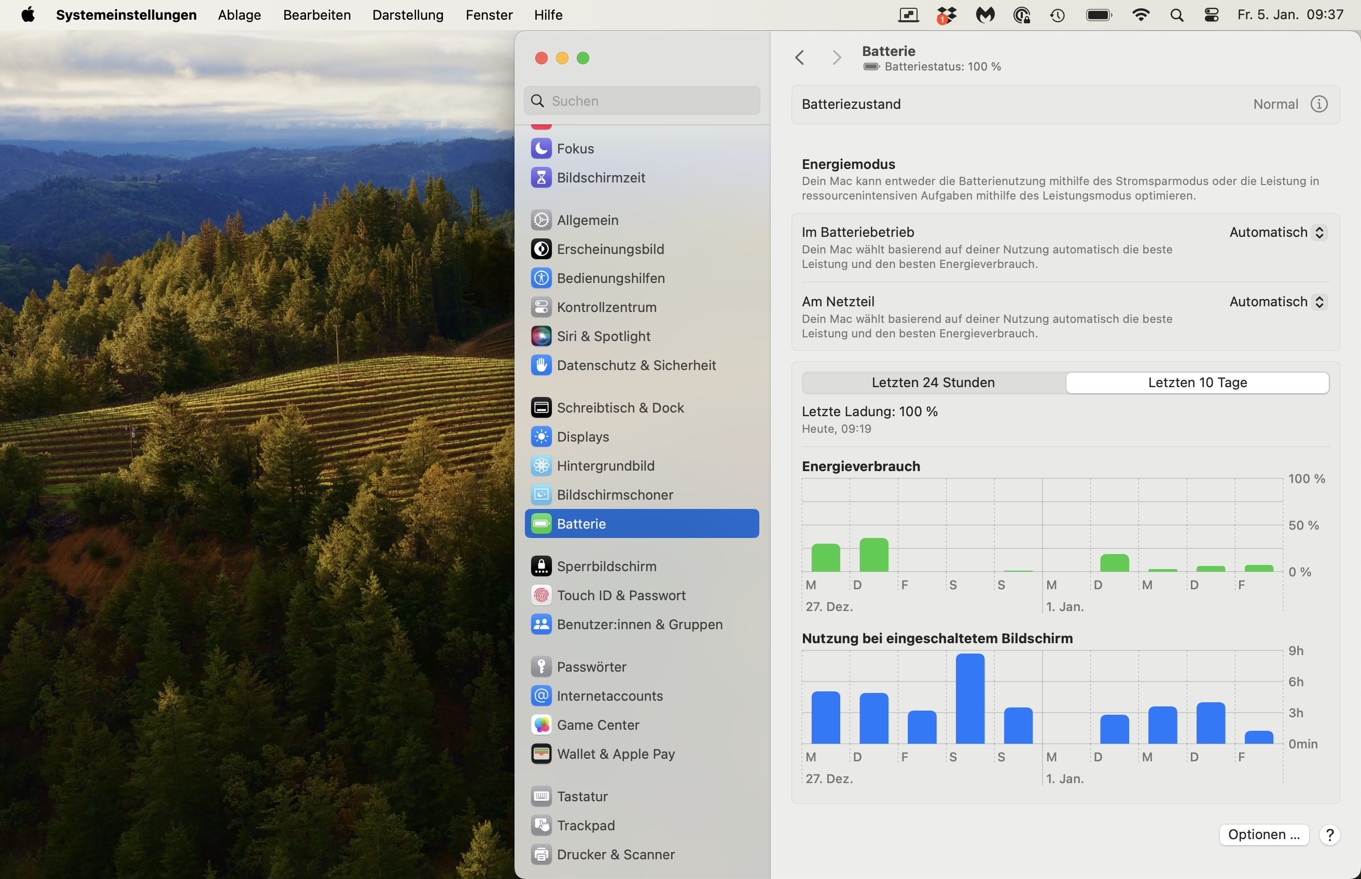The height and width of the screenshot is (879, 1361).
Task: Open Im Batteriebetrieb Automatisch dropdown
Action: coord(1277,232)
